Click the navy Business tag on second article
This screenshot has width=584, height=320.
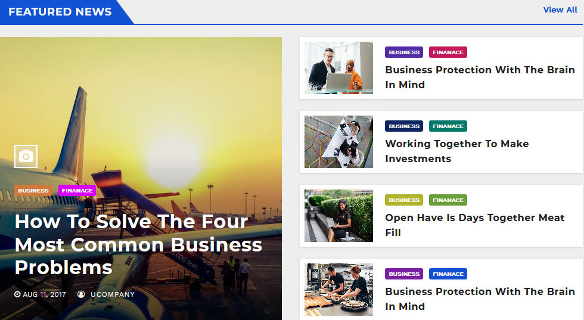point(404,126)
